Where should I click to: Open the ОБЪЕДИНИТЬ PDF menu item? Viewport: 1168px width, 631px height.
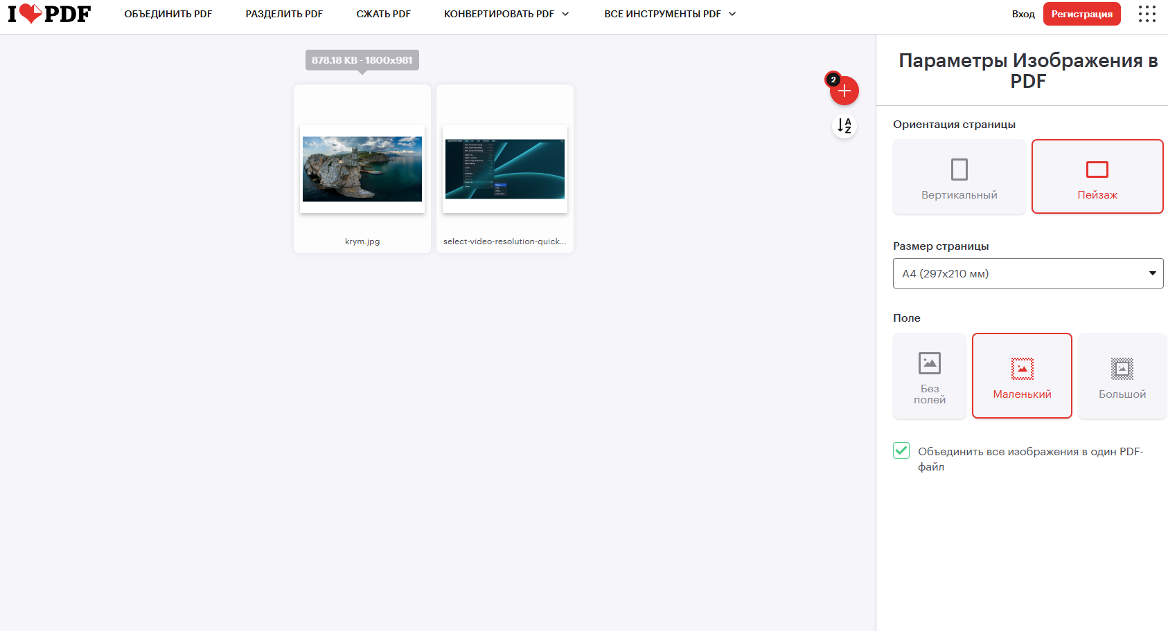click(168, 14)
